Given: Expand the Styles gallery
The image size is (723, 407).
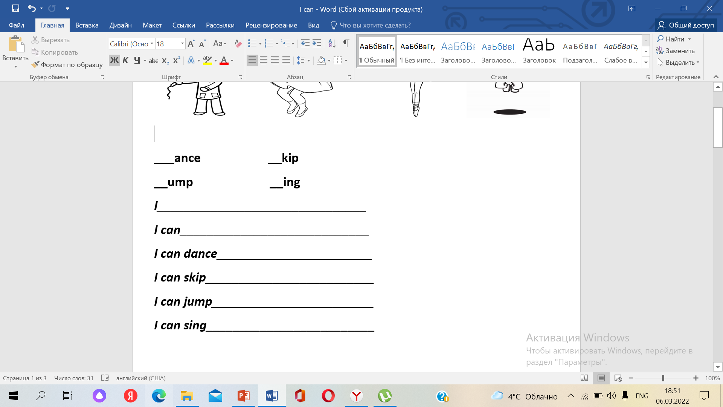Looking at the screenshot, I should 646,63.
